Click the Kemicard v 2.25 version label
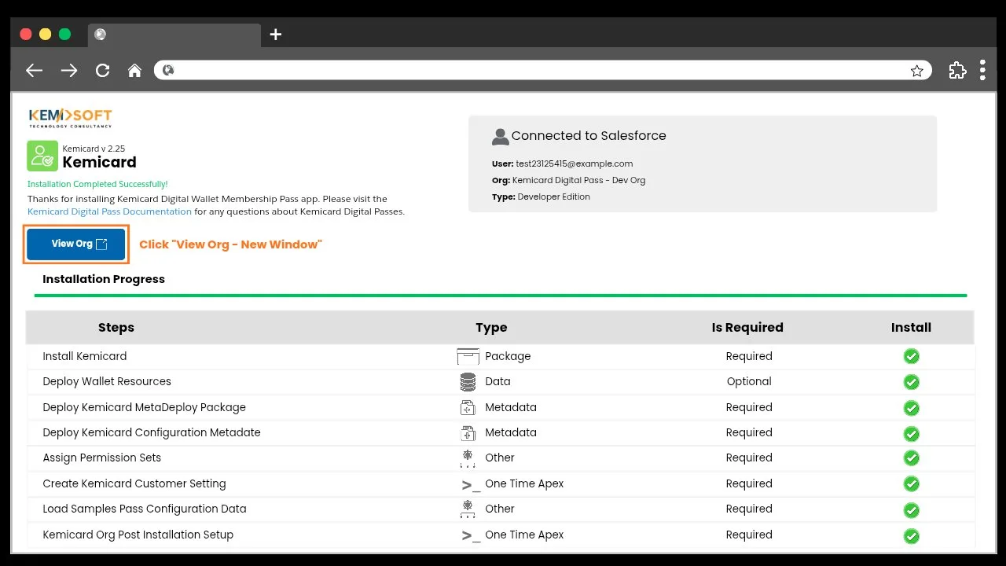Viewport: 1006px width, 566px height. pos(94,149)
